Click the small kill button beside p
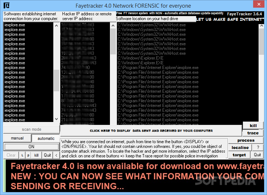This screenshot has height=195, width=267. 36,155
